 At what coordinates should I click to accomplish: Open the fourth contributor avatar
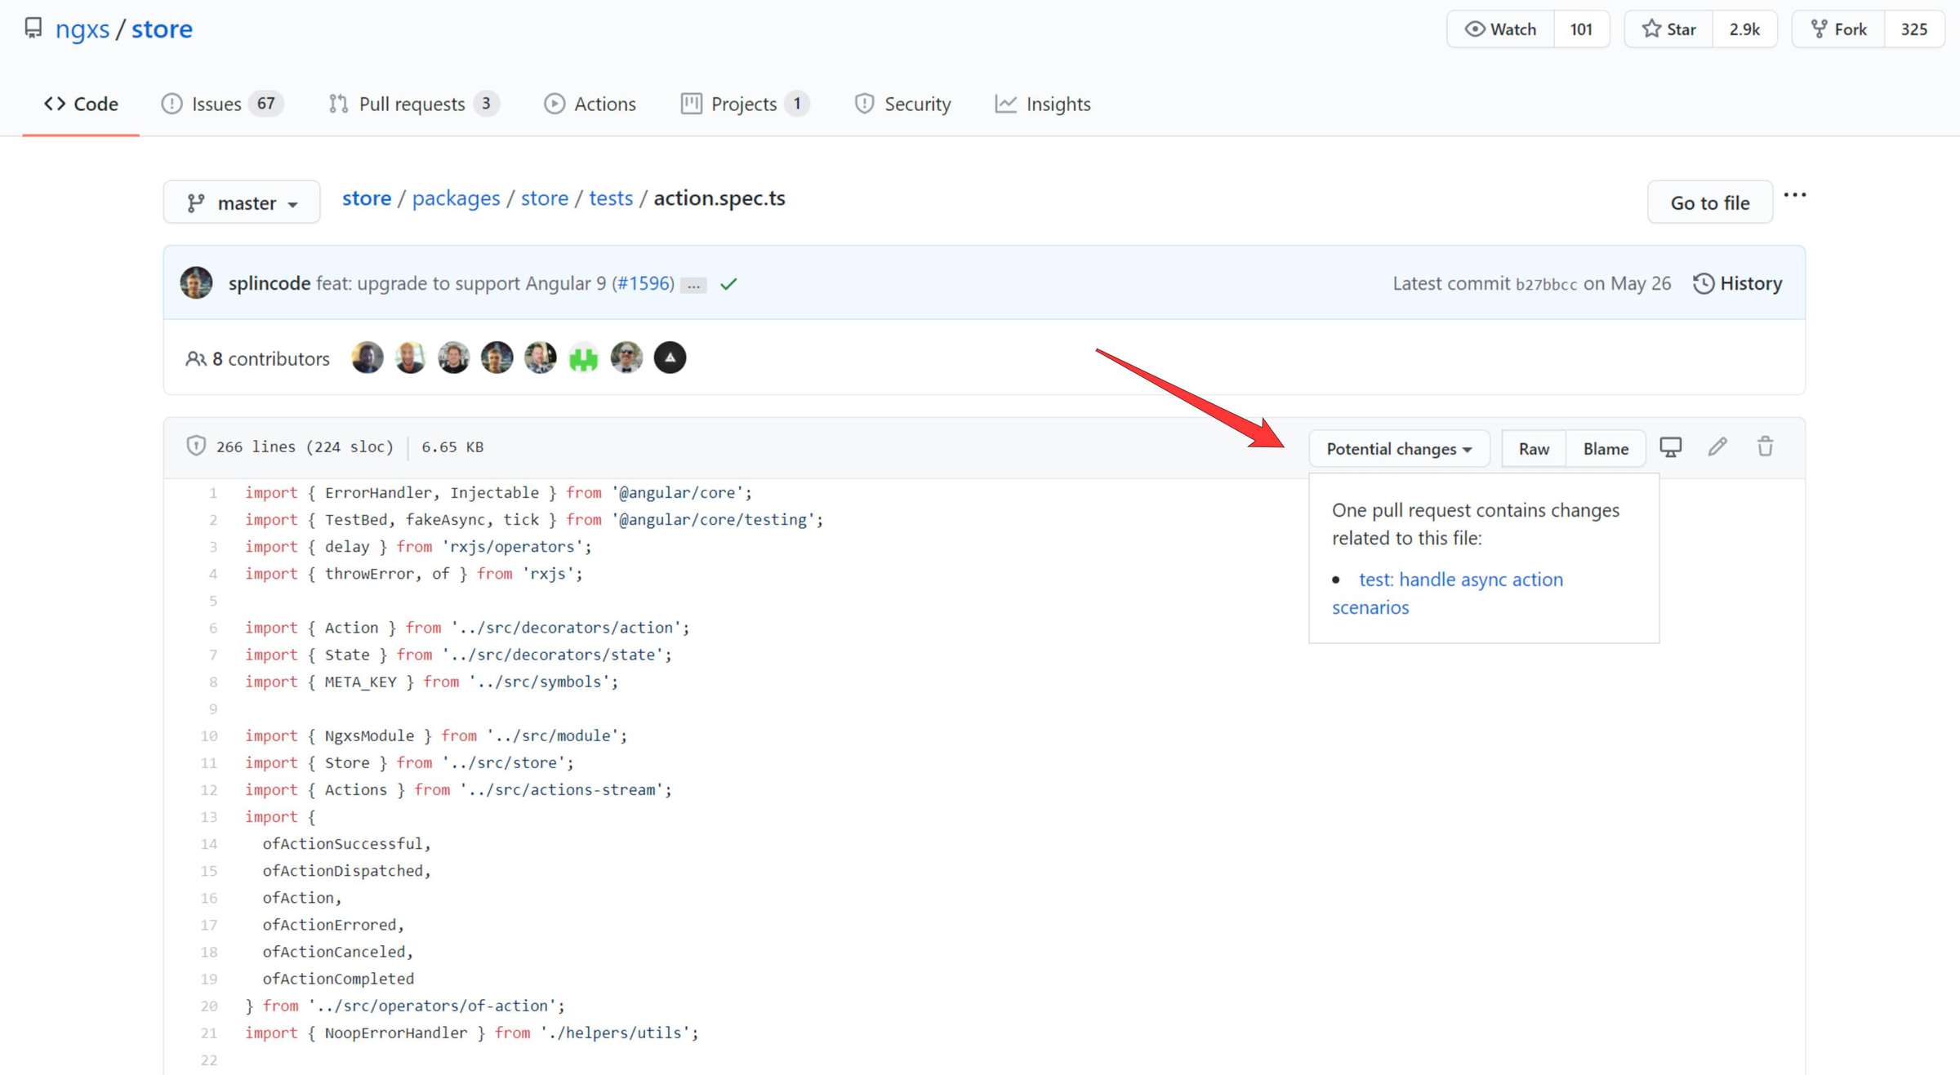tap(497, 358)
